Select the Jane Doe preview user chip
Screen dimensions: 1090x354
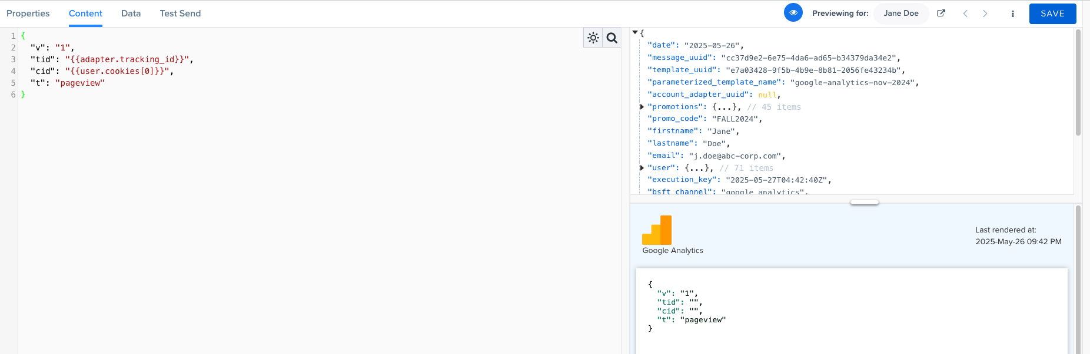coord(900,14)
